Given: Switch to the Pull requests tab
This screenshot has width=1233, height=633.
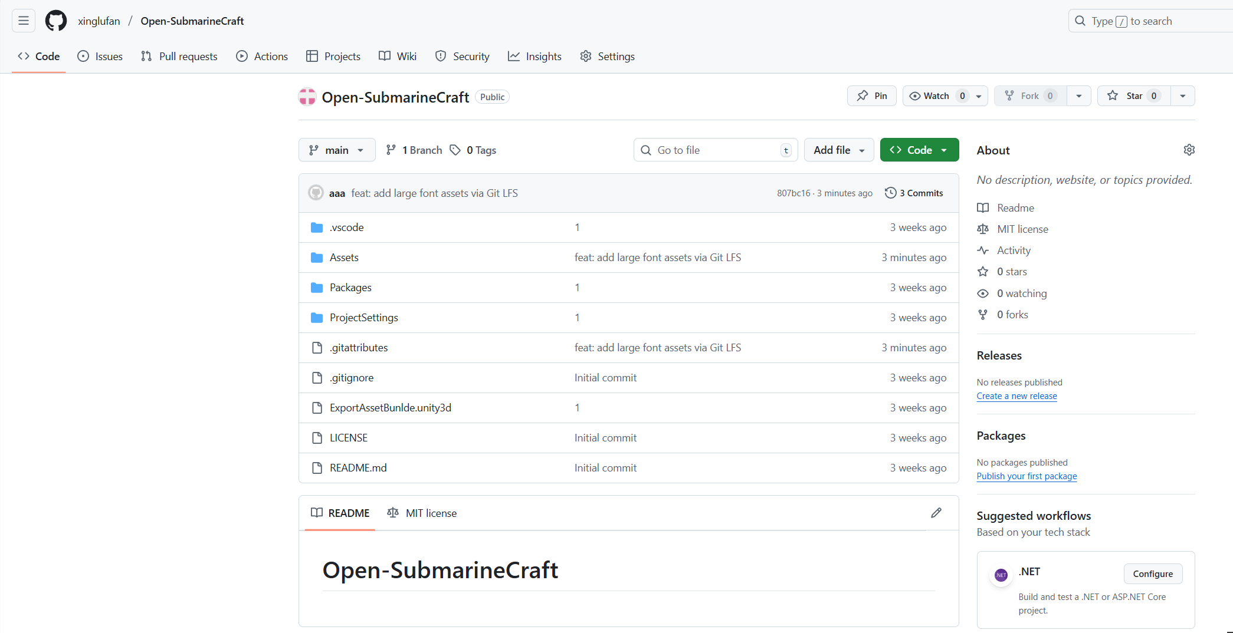Looking at the screenshot, I should 179,57.
